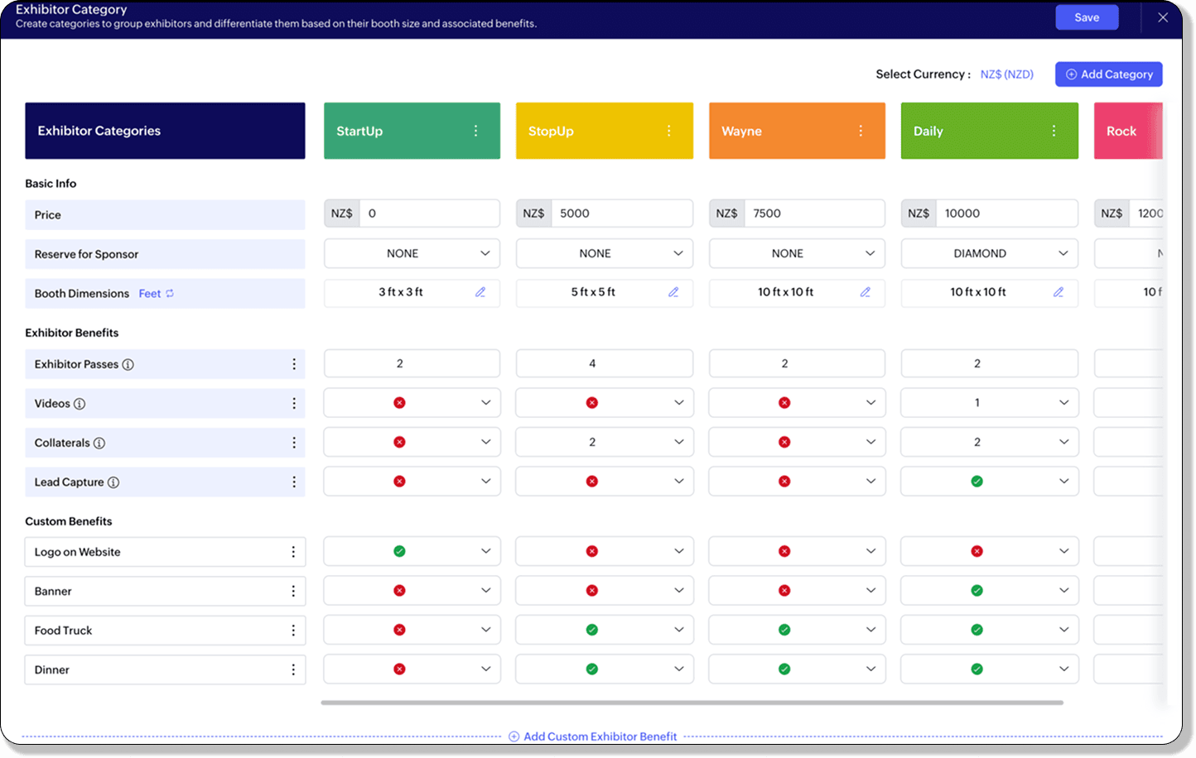Image resolution: width=1196 pixels, height=758 pixels.
Task: Expand Wayne Banner dropdown chevron
Action: click(x=870, y=591)
